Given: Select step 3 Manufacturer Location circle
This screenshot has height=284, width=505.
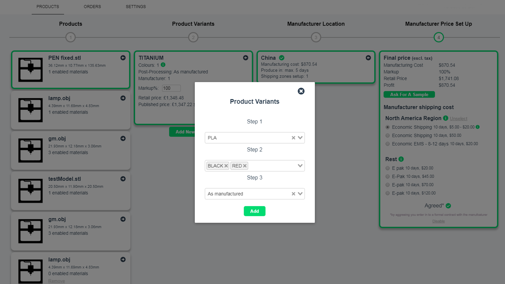Looking at the screenshot, I should (x=316, y=37).
